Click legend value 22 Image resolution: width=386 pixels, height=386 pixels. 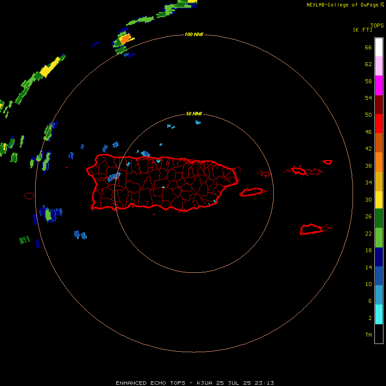click(x=368, y=233)
